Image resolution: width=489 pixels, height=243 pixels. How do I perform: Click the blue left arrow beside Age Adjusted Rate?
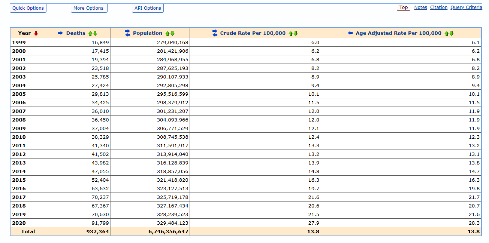click(x=350, y=33)
